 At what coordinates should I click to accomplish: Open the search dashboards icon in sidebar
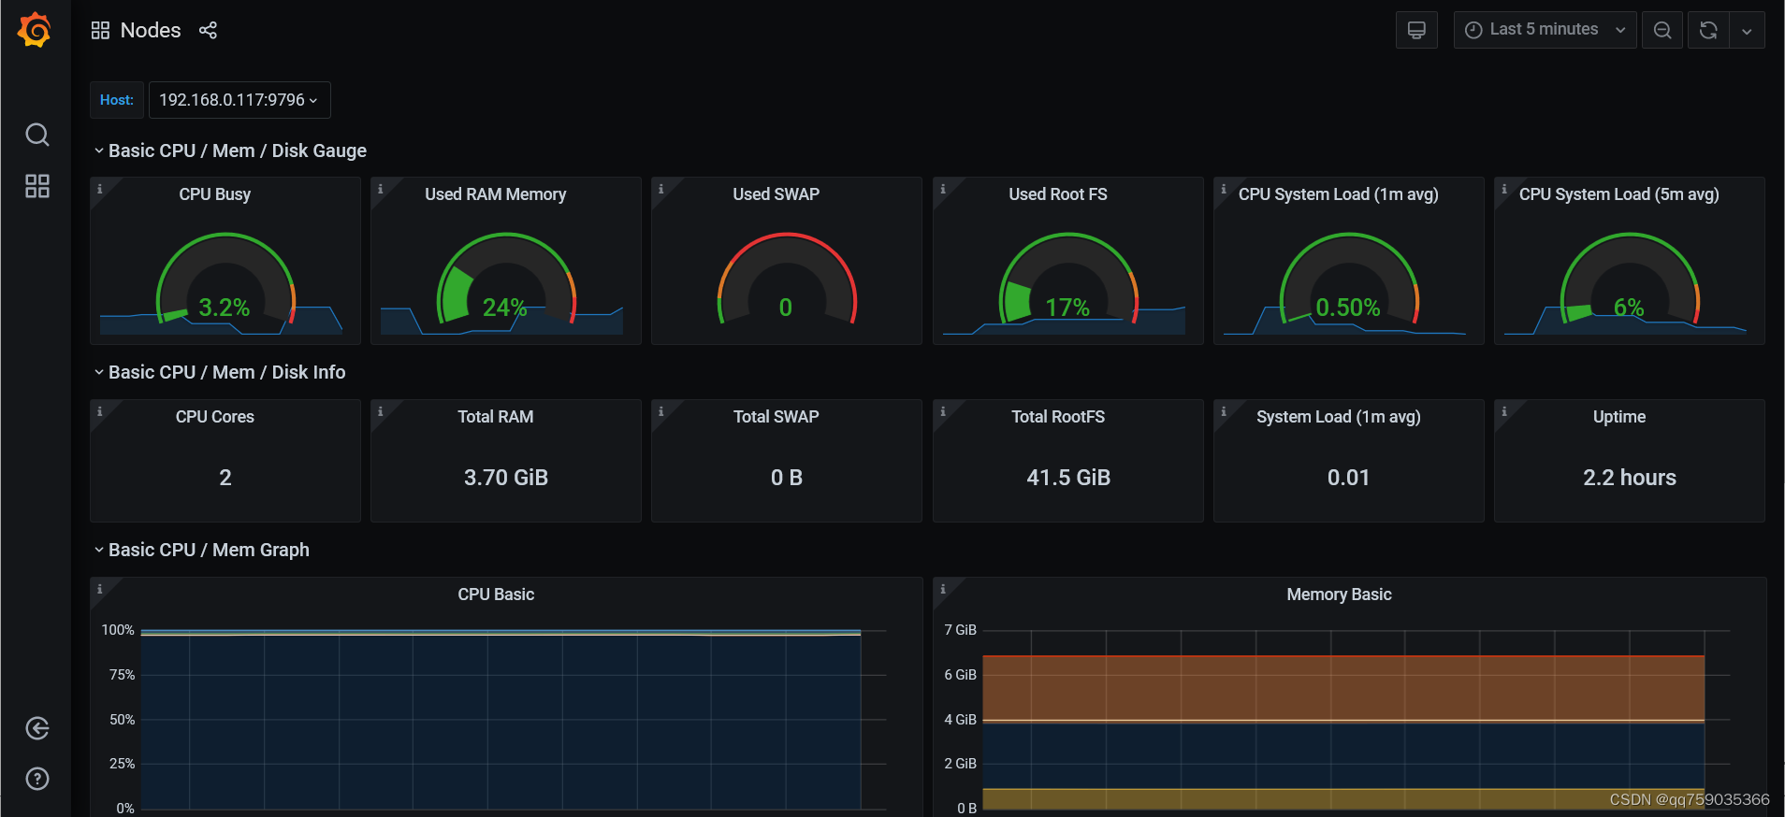37,135
